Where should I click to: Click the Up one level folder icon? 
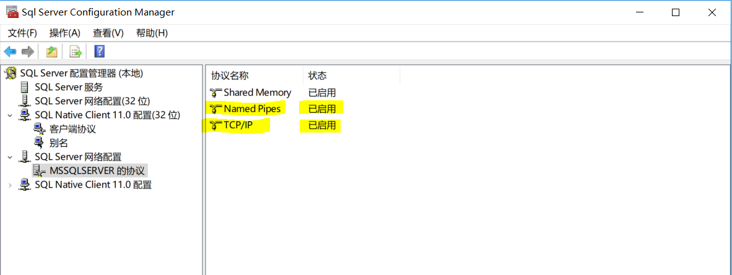(x=51, y=51)
